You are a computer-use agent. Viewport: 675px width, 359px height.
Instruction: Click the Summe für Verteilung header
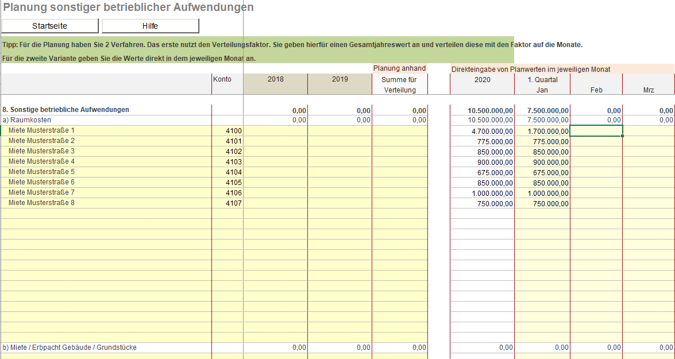point(400,84)
